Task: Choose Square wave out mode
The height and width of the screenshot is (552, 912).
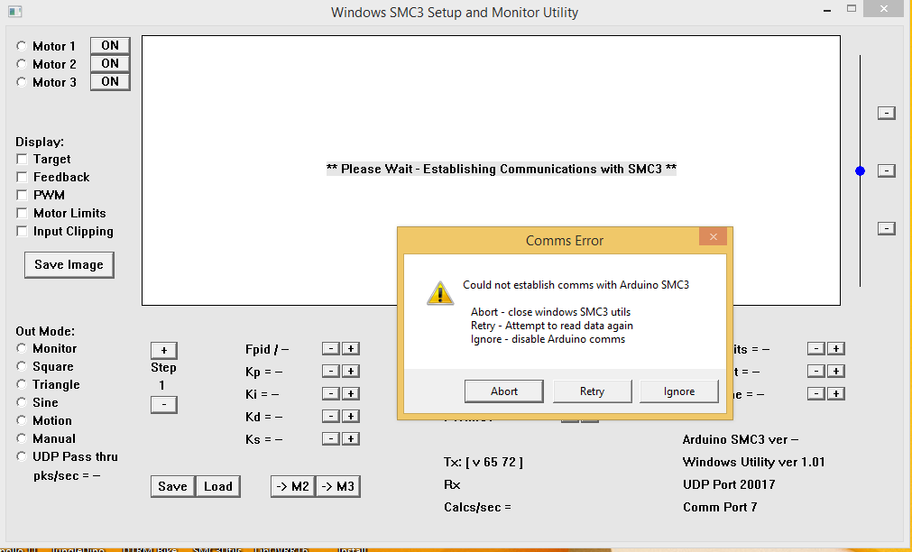Action: point(22,366)
